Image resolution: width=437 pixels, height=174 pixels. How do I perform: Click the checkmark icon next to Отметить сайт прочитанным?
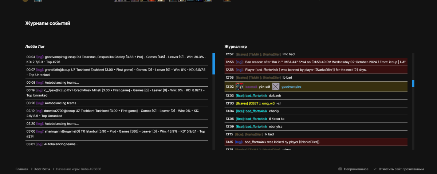pos(375,169)
